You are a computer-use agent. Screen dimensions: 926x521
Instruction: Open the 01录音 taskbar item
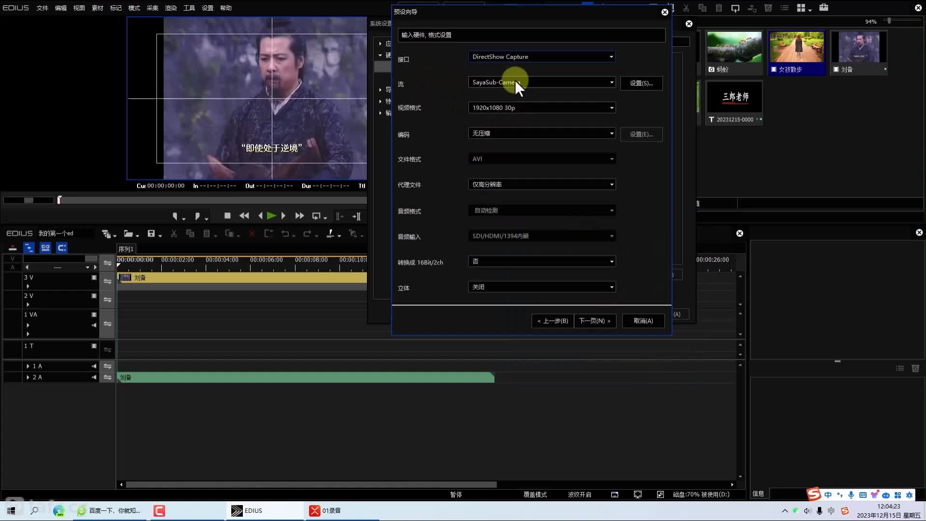[x=343, y=510]
